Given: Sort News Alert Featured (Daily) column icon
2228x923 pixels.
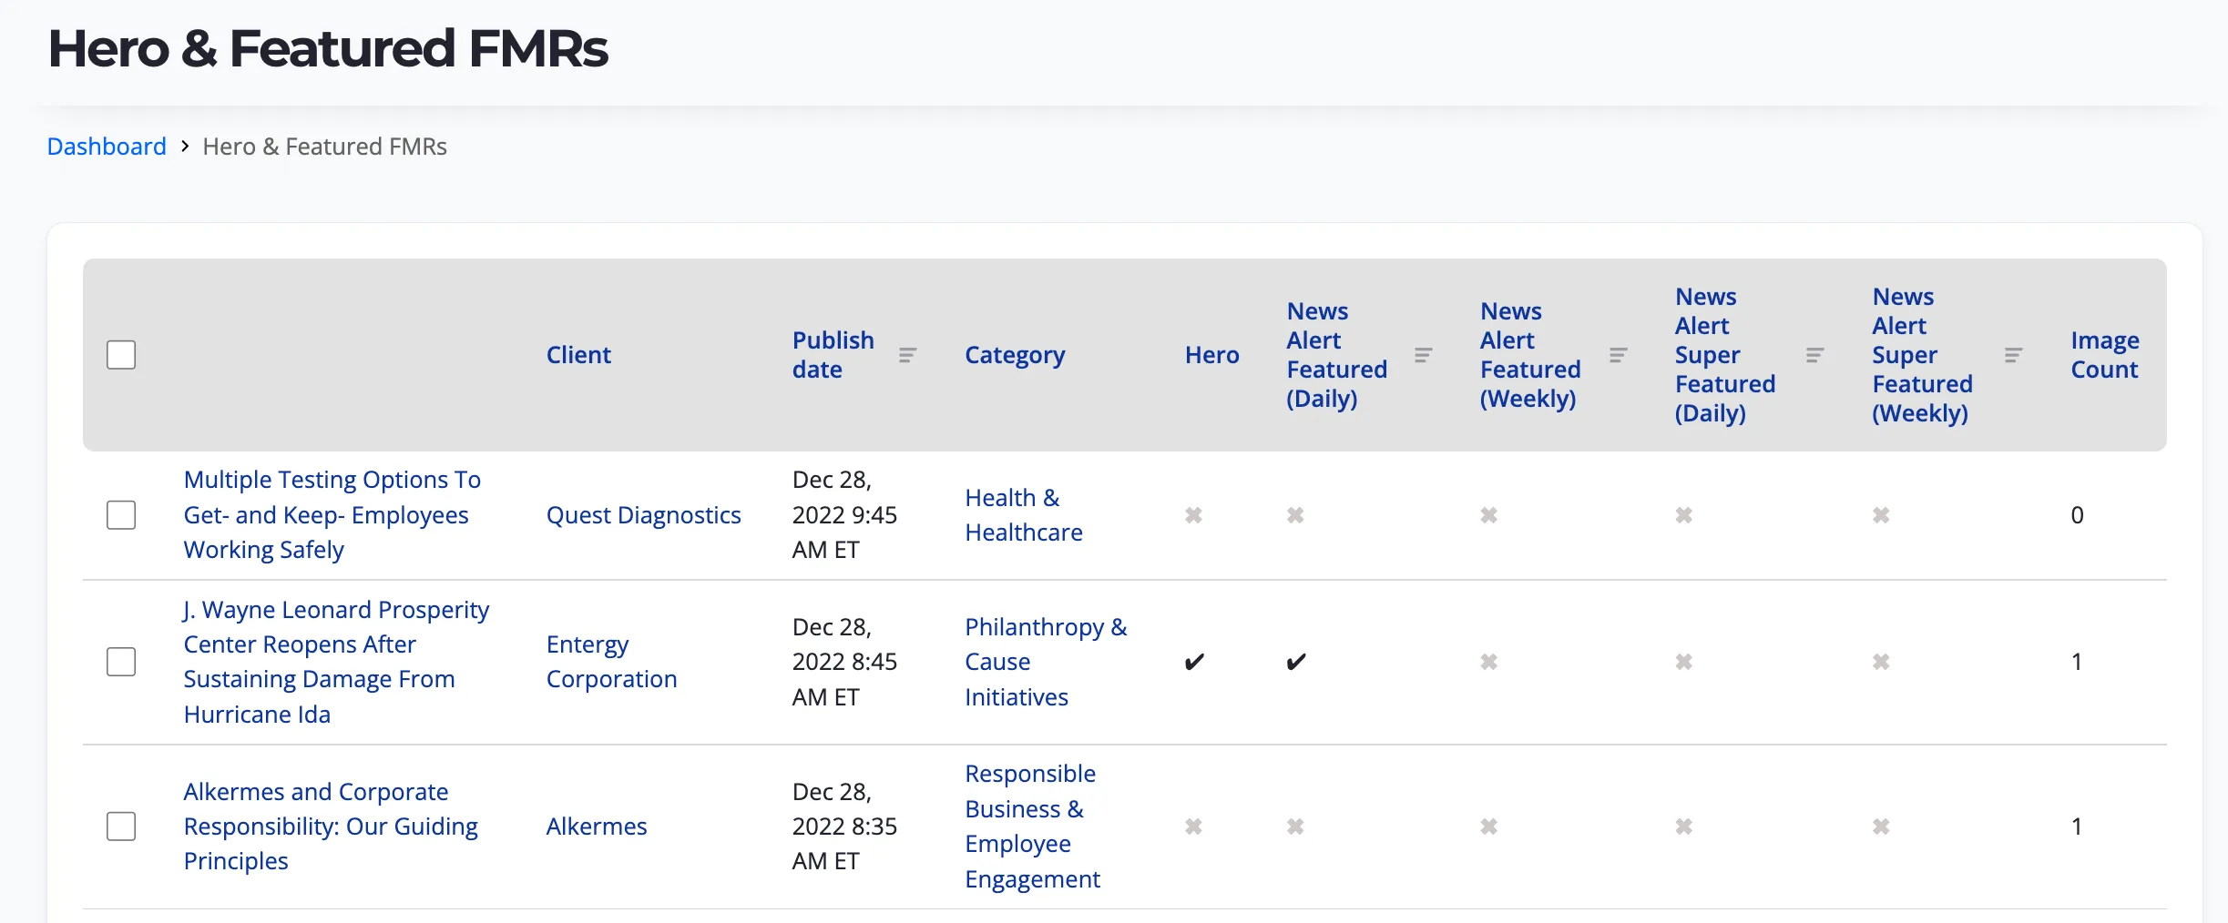Looking at the screenshot, I should pyautogui.click(x=1423, y=355).
